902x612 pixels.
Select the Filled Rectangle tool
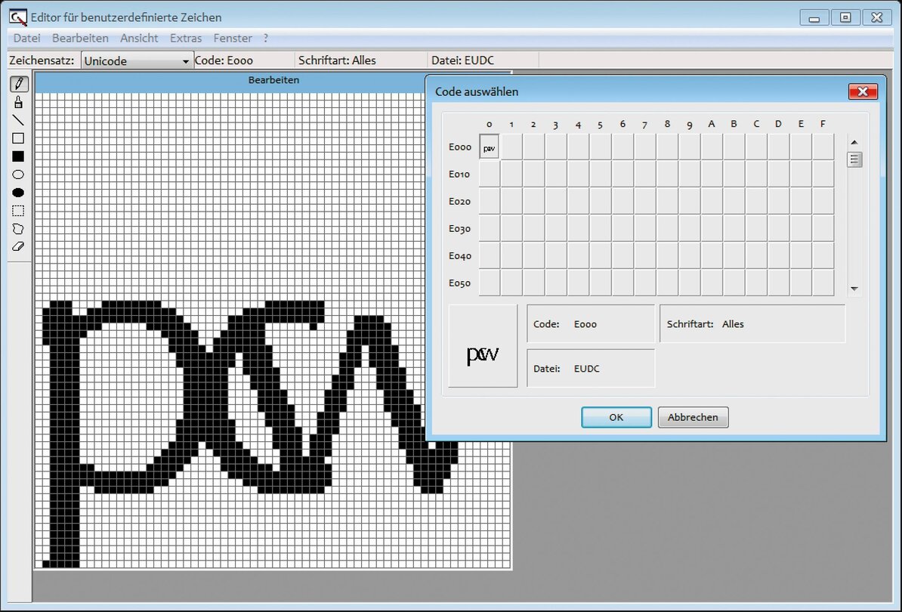(x=19, y=156)
